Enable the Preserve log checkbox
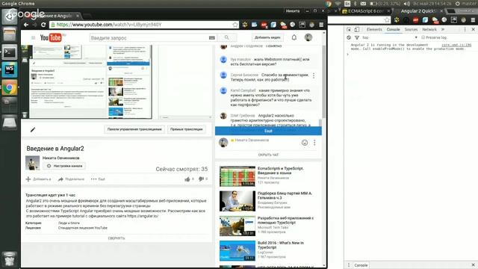This screenshot has height=269, width=478. click(x=423, y=37)
